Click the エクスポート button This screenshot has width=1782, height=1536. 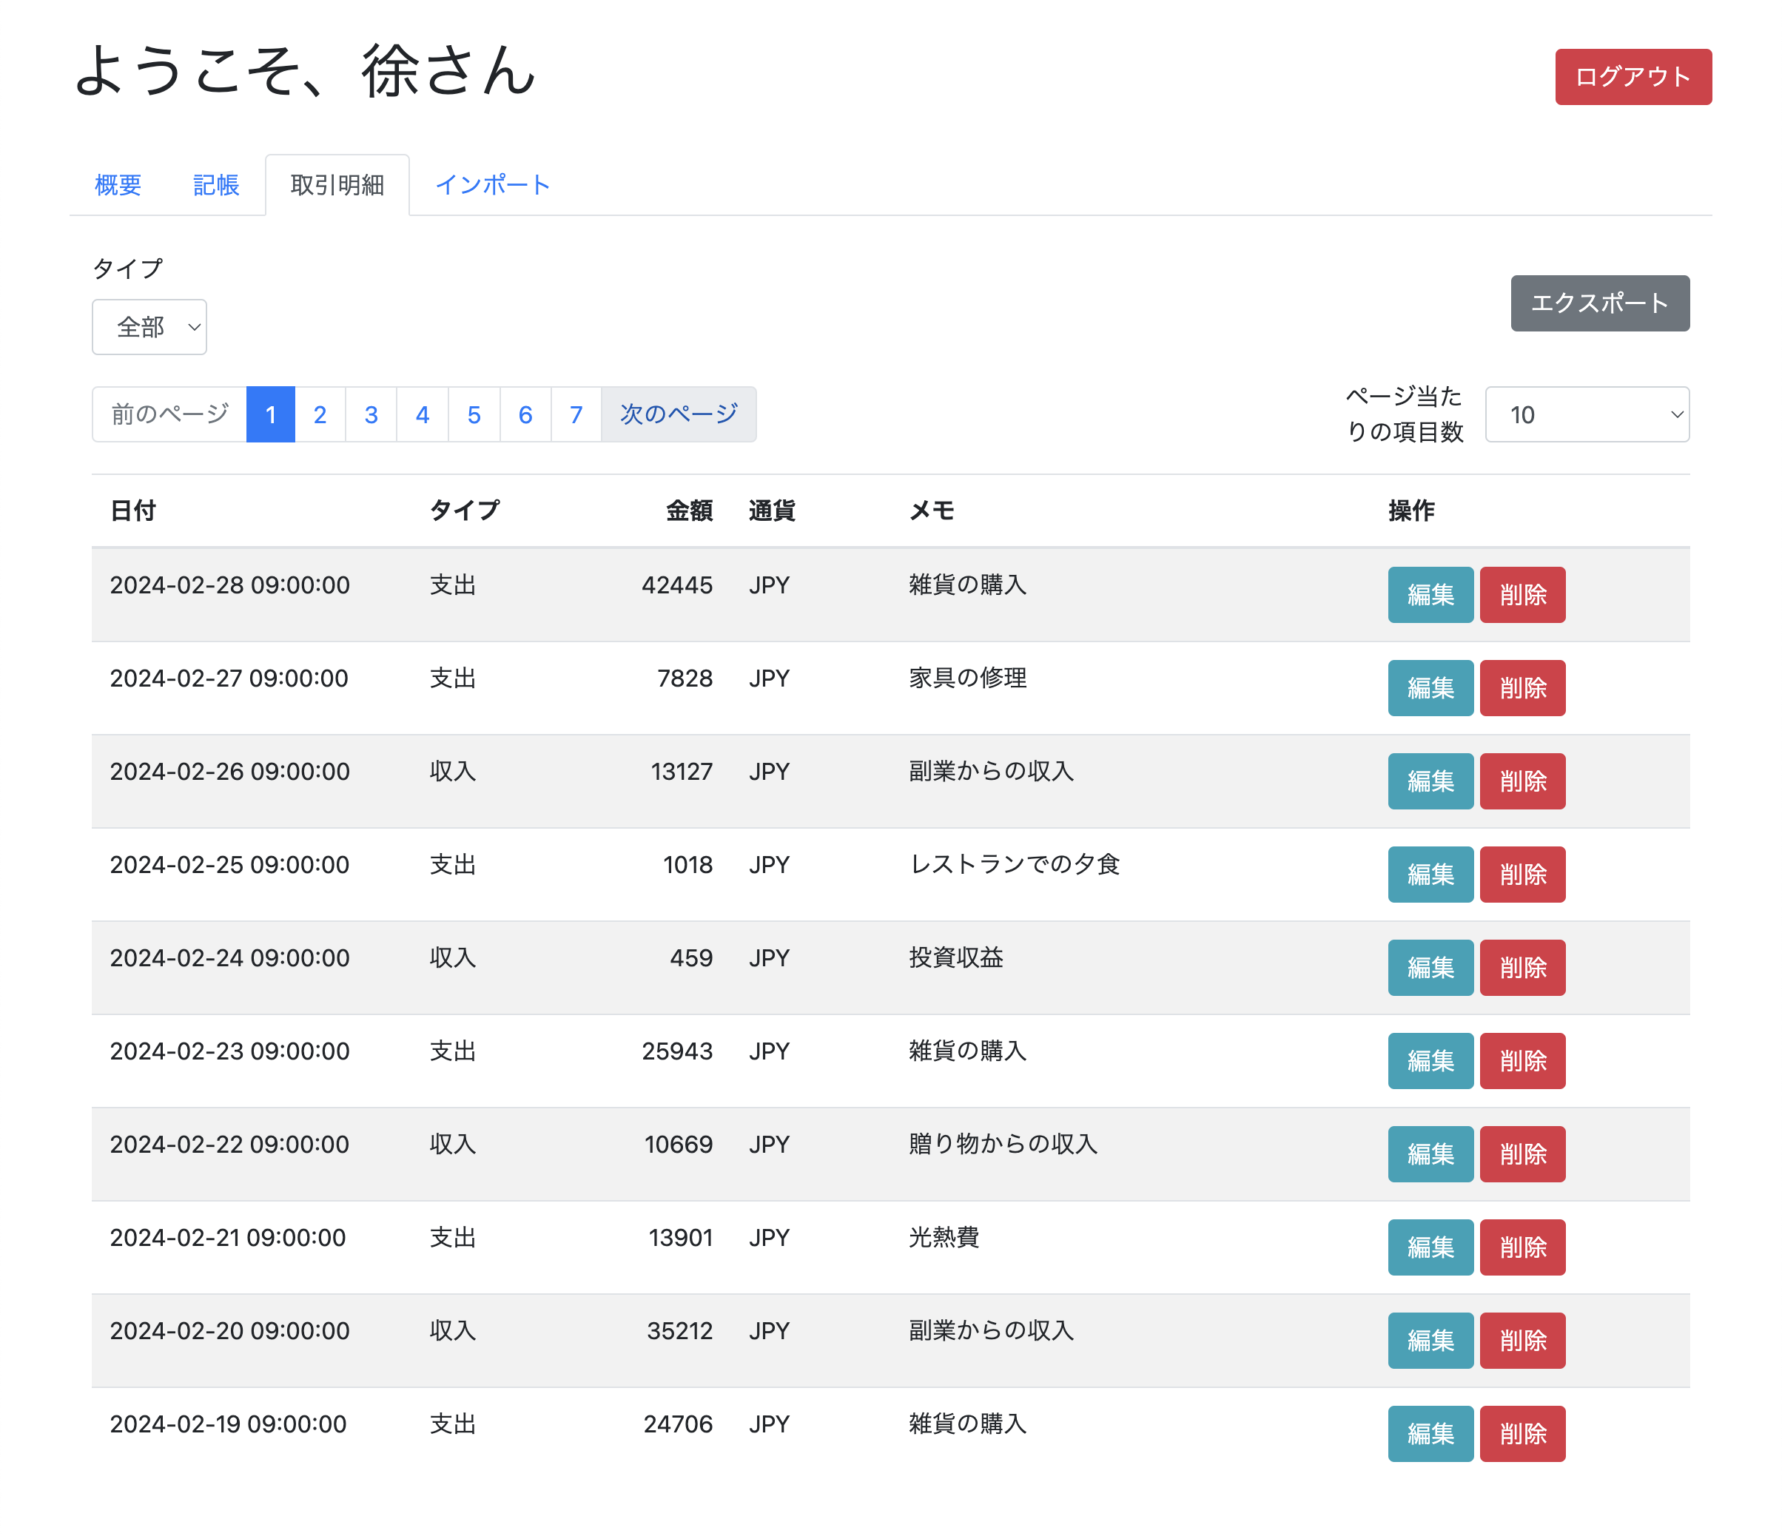1600,303
